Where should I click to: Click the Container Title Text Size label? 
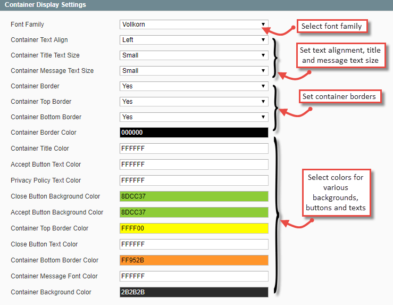(x=45, y=55)
